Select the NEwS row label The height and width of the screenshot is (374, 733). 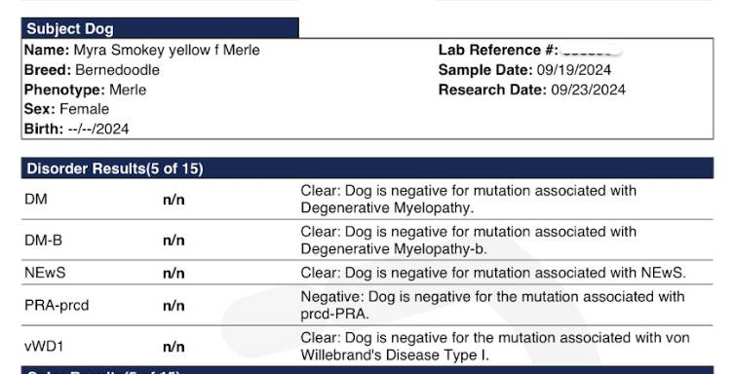coord(45,273)
